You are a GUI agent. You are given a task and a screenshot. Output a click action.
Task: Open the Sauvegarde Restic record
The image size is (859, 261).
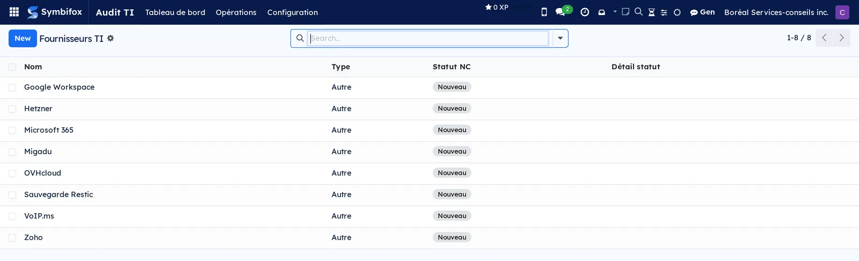[x=59, y=194]
